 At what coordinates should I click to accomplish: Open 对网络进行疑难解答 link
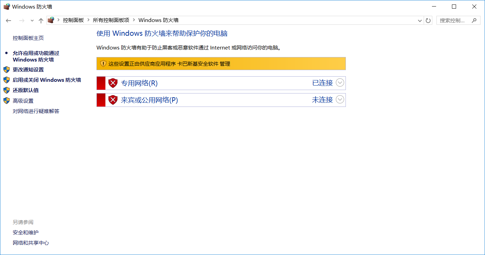coord(36,111)
